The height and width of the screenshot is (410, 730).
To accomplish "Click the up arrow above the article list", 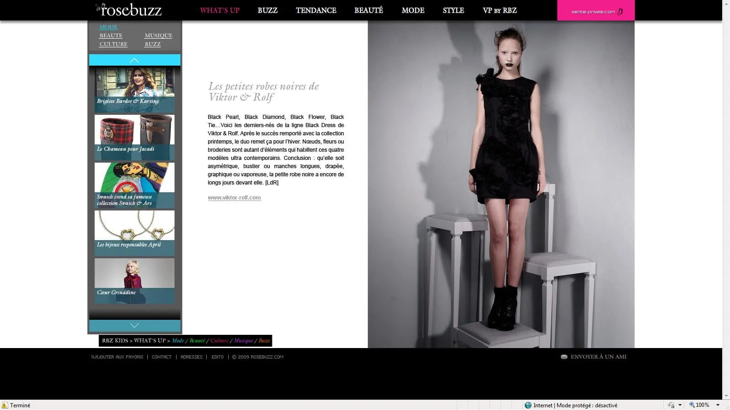I will point(135,60).
